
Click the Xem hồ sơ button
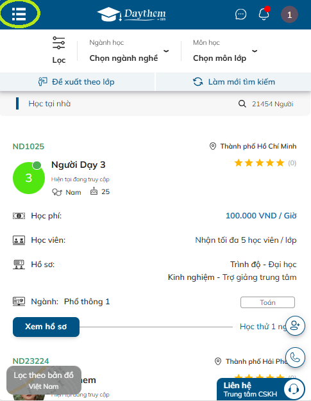coord(46,327)
